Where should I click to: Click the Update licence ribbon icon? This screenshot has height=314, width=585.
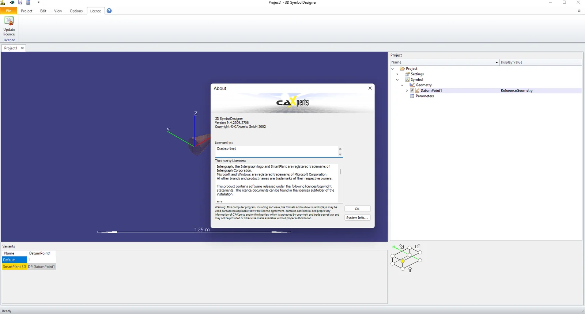pos(9,21)
